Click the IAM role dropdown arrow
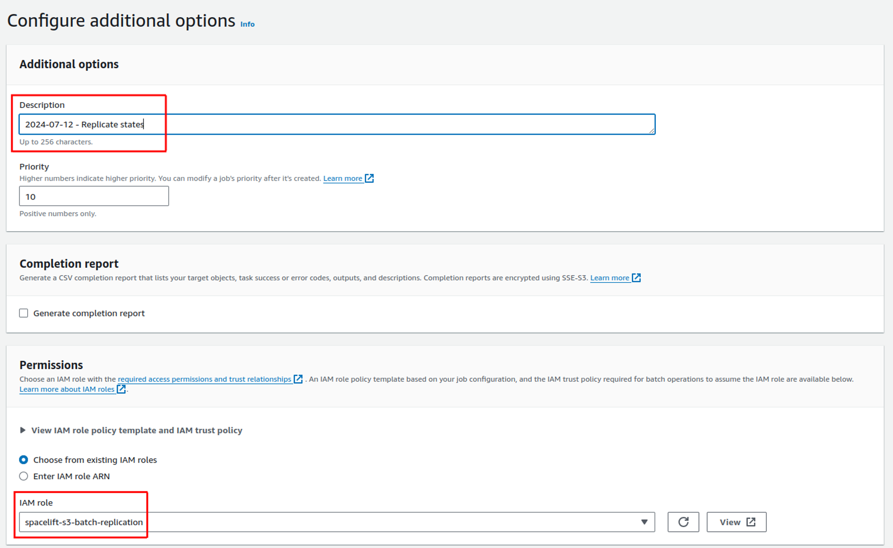 644,522
